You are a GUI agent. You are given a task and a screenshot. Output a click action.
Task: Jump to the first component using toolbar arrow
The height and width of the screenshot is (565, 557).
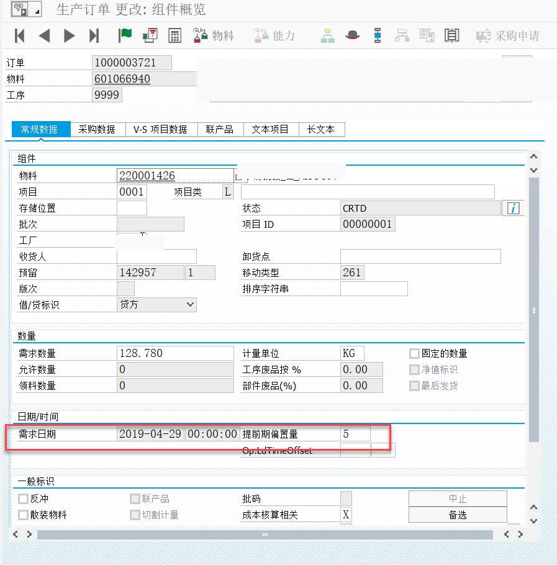[x=19, y=36]
